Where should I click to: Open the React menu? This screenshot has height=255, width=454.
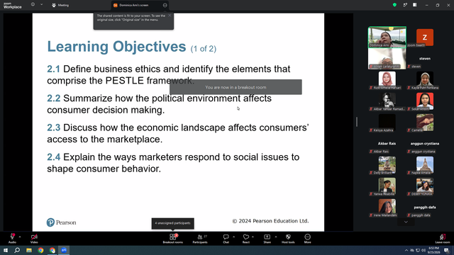coord(246,239)
